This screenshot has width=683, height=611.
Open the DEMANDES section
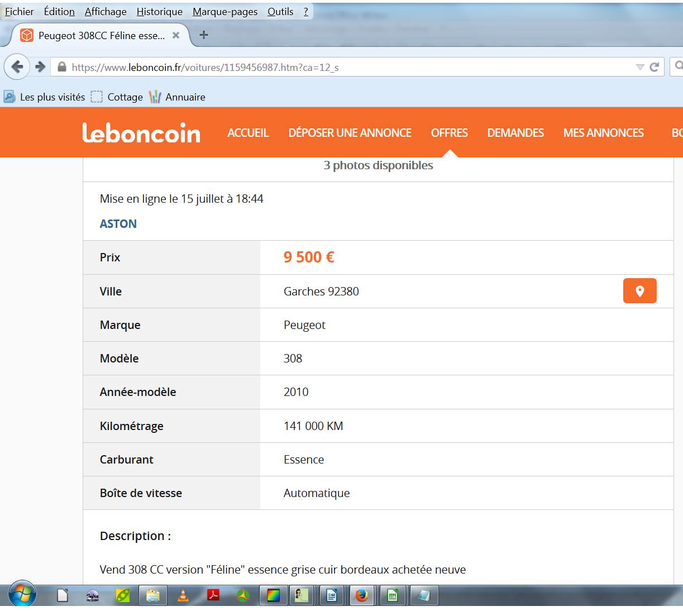(x=515, y=133)
